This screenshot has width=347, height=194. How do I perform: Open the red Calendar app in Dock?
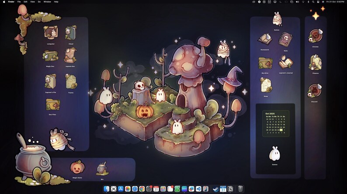(156, 189)
